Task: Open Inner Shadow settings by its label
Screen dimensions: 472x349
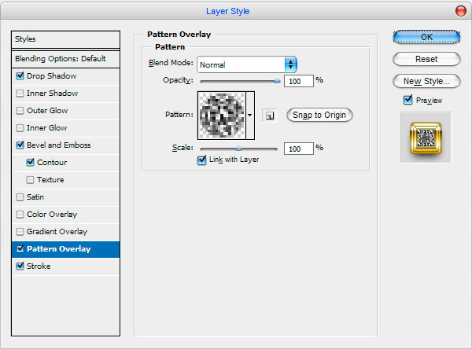Action: click(x=53, y=94)
